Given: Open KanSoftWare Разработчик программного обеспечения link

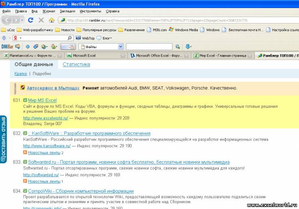Looking at the screenshot, I should coord(89,133).
